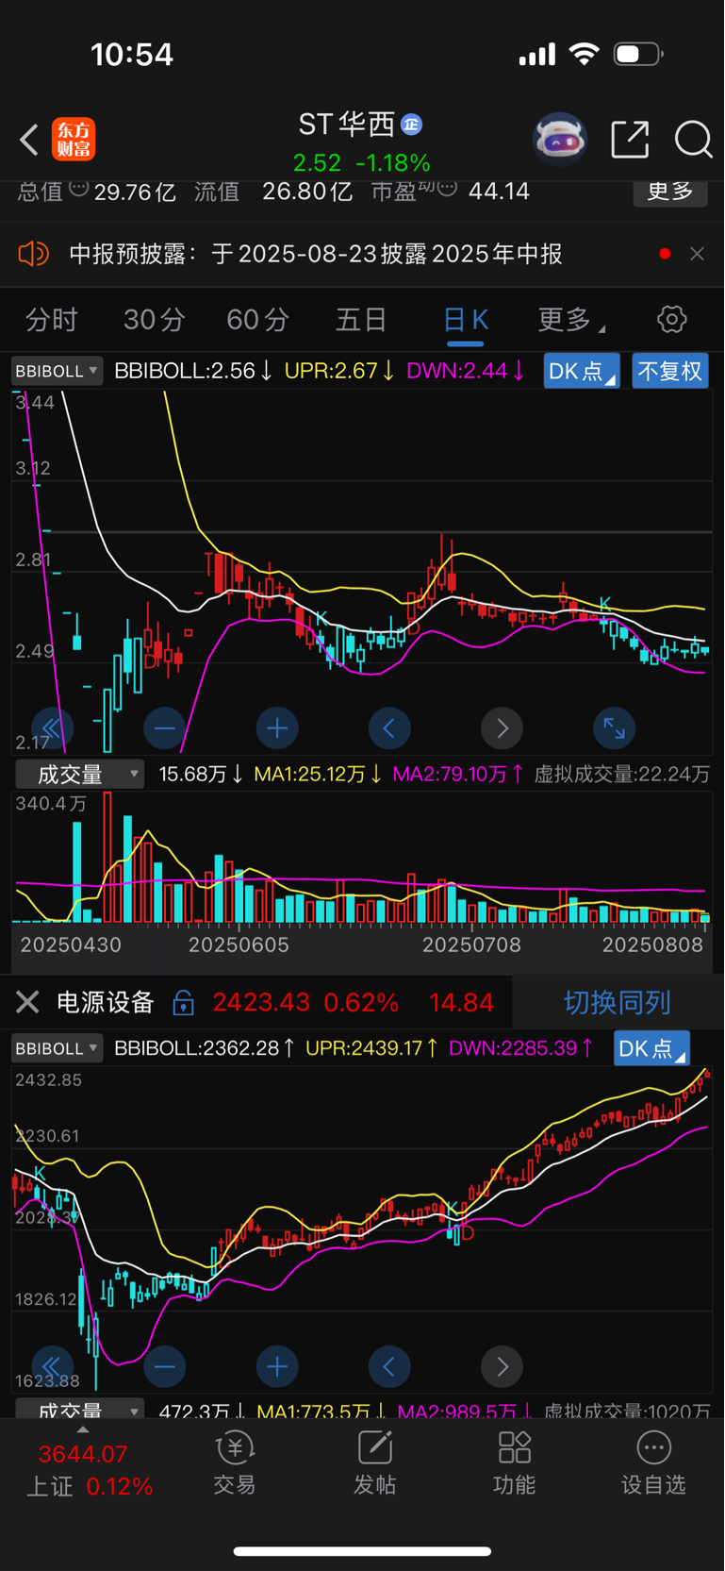Screen dimensions: 725x1571
Task: Dismiss the 中报预披露 notice
Action: tap(697, 254)
